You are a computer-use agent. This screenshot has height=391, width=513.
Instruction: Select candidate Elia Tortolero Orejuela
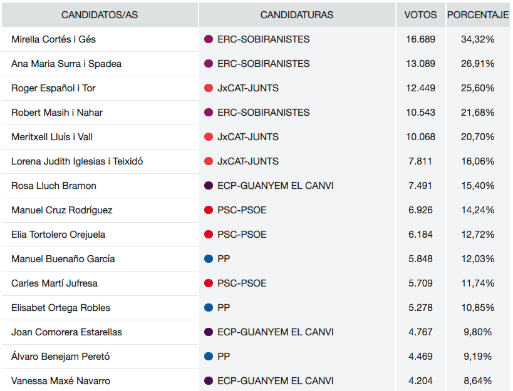coord(58,235)
